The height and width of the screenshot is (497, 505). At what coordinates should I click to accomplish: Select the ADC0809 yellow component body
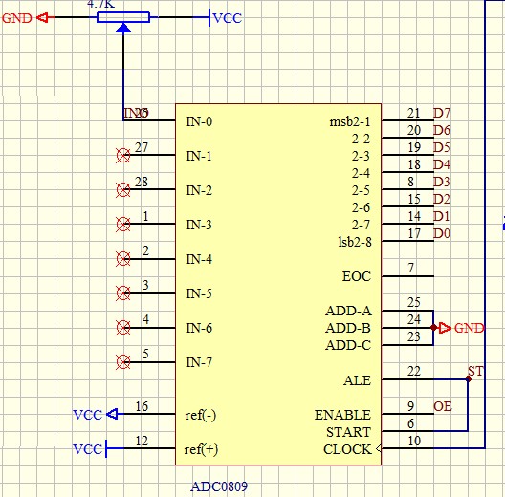point(278,284)
